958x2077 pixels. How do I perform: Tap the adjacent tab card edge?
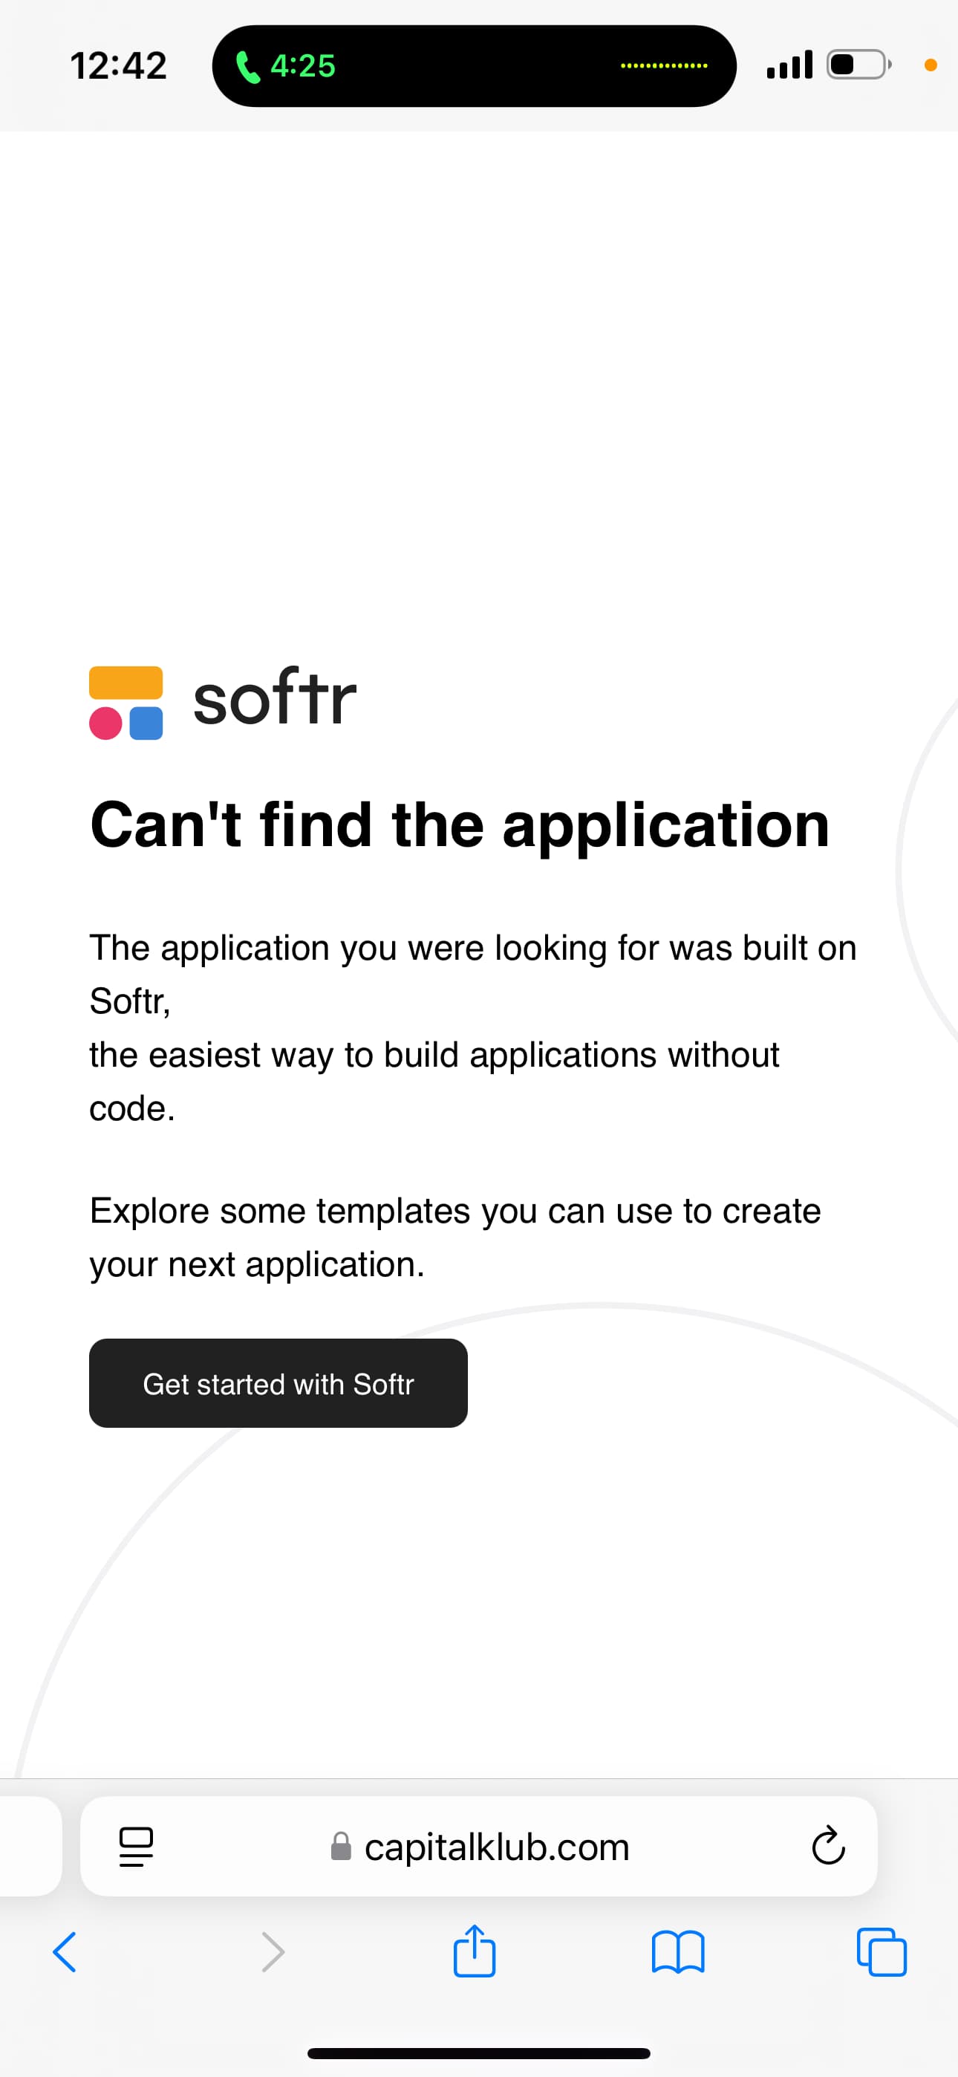click(30, 1845)
